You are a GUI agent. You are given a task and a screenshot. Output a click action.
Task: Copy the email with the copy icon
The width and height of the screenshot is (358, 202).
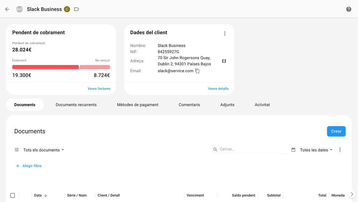(197, 71)
